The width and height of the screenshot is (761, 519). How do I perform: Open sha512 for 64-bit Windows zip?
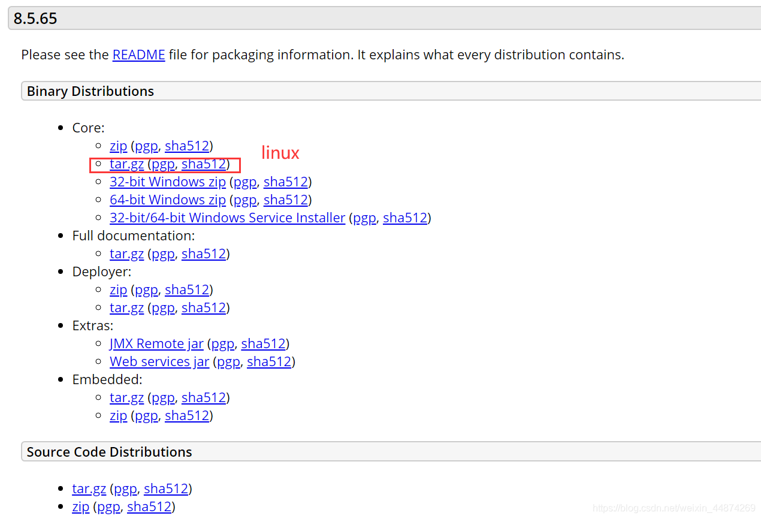[286, 200]
